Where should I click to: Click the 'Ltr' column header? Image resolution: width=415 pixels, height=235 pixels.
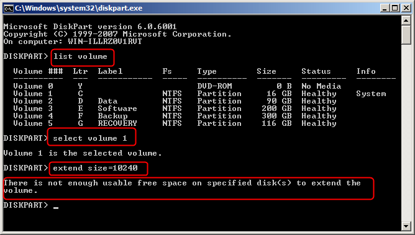tap(80, 71)
